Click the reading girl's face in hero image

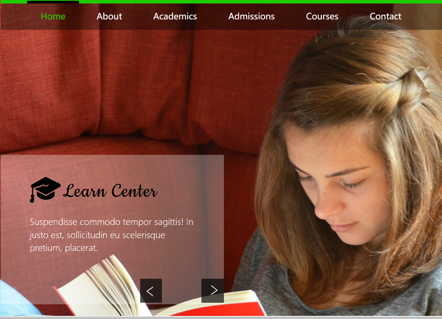click(x=335, y=186)
